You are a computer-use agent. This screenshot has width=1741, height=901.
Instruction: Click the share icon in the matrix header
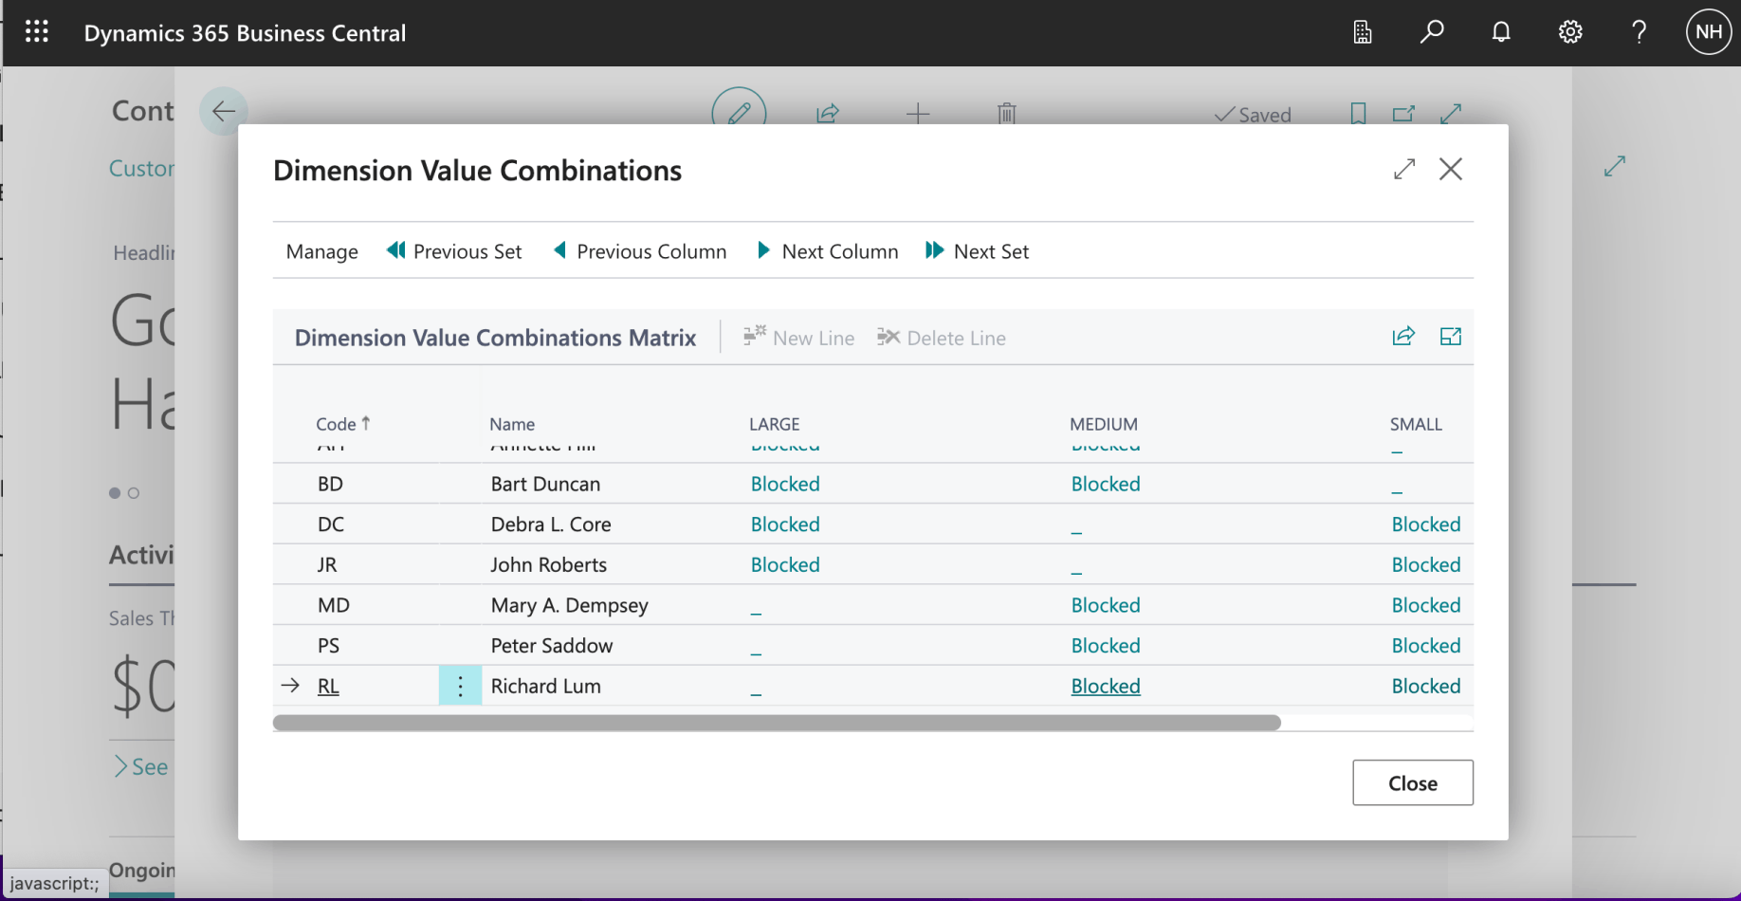point(1403,337)
